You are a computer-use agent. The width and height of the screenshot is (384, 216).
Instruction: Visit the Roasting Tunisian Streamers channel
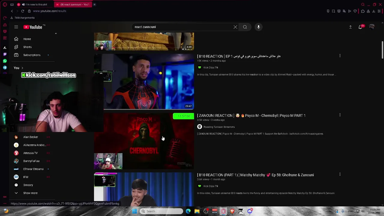[x=219, y=127]
